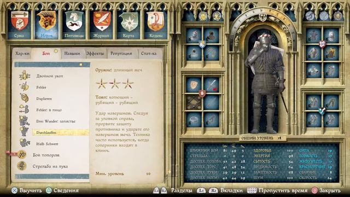The height and width of the screenshot is (197, 350).
Task: Expand the Стрельба из лука category
Action: [50, 166]
